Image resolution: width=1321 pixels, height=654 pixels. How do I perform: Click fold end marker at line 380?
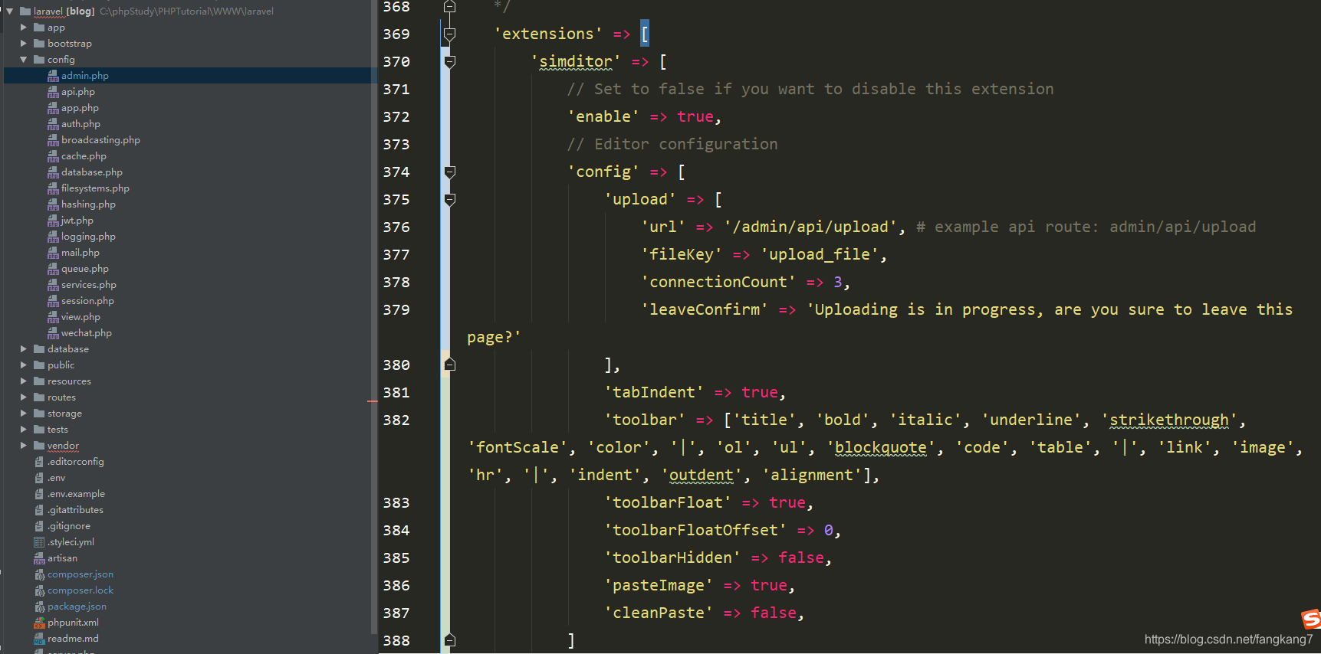[450, 365]
